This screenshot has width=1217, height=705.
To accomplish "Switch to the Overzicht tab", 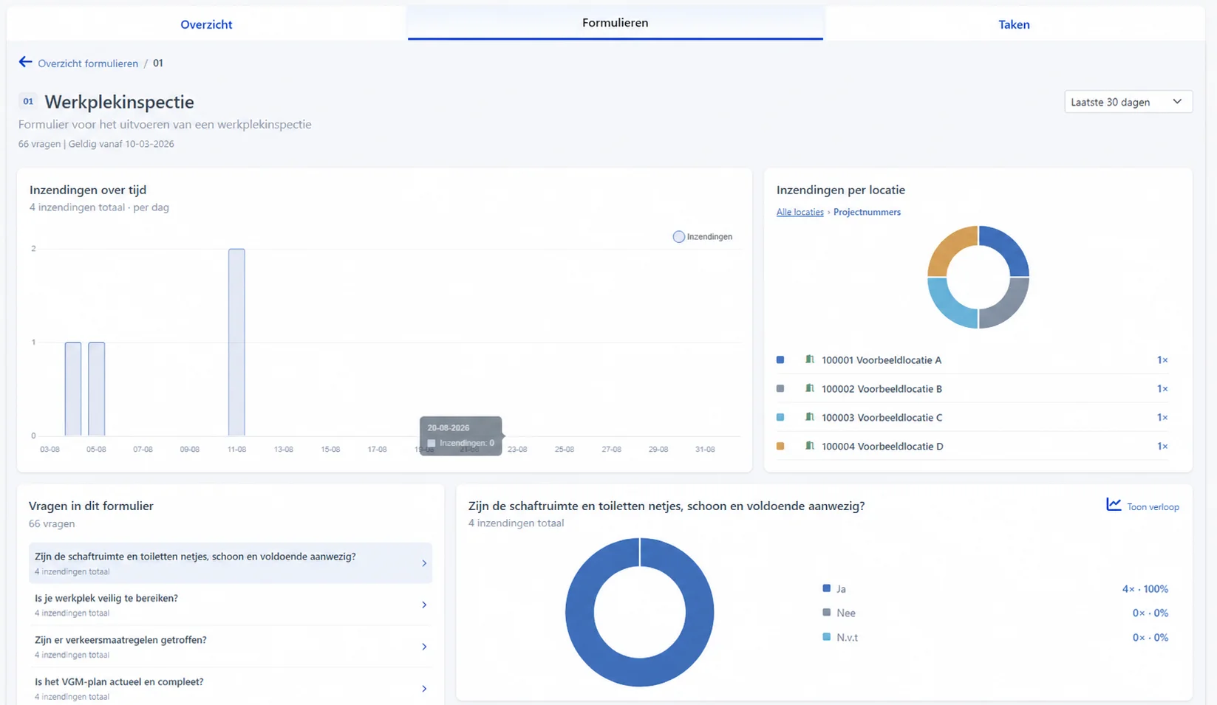I will click(206, 24).
